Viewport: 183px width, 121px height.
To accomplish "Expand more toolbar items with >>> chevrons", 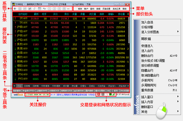I will [x=68, y=9].
